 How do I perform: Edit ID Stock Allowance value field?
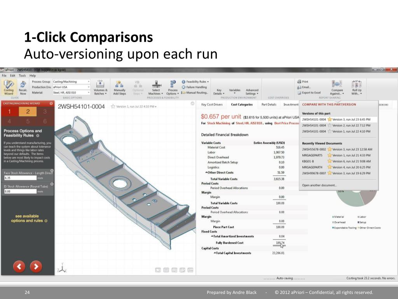[x=20, y=192]
